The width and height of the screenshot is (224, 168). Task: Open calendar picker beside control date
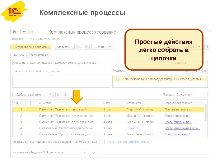pyautogui.click(x=102, y=142)
